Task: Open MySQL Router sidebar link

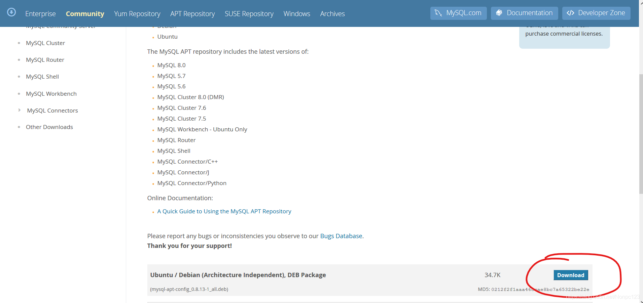Action: [45, 60]
